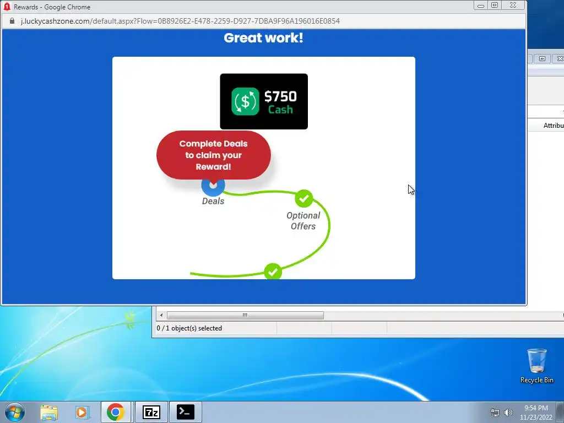
Task: Click the Deals step label
Action: point(213,201)
